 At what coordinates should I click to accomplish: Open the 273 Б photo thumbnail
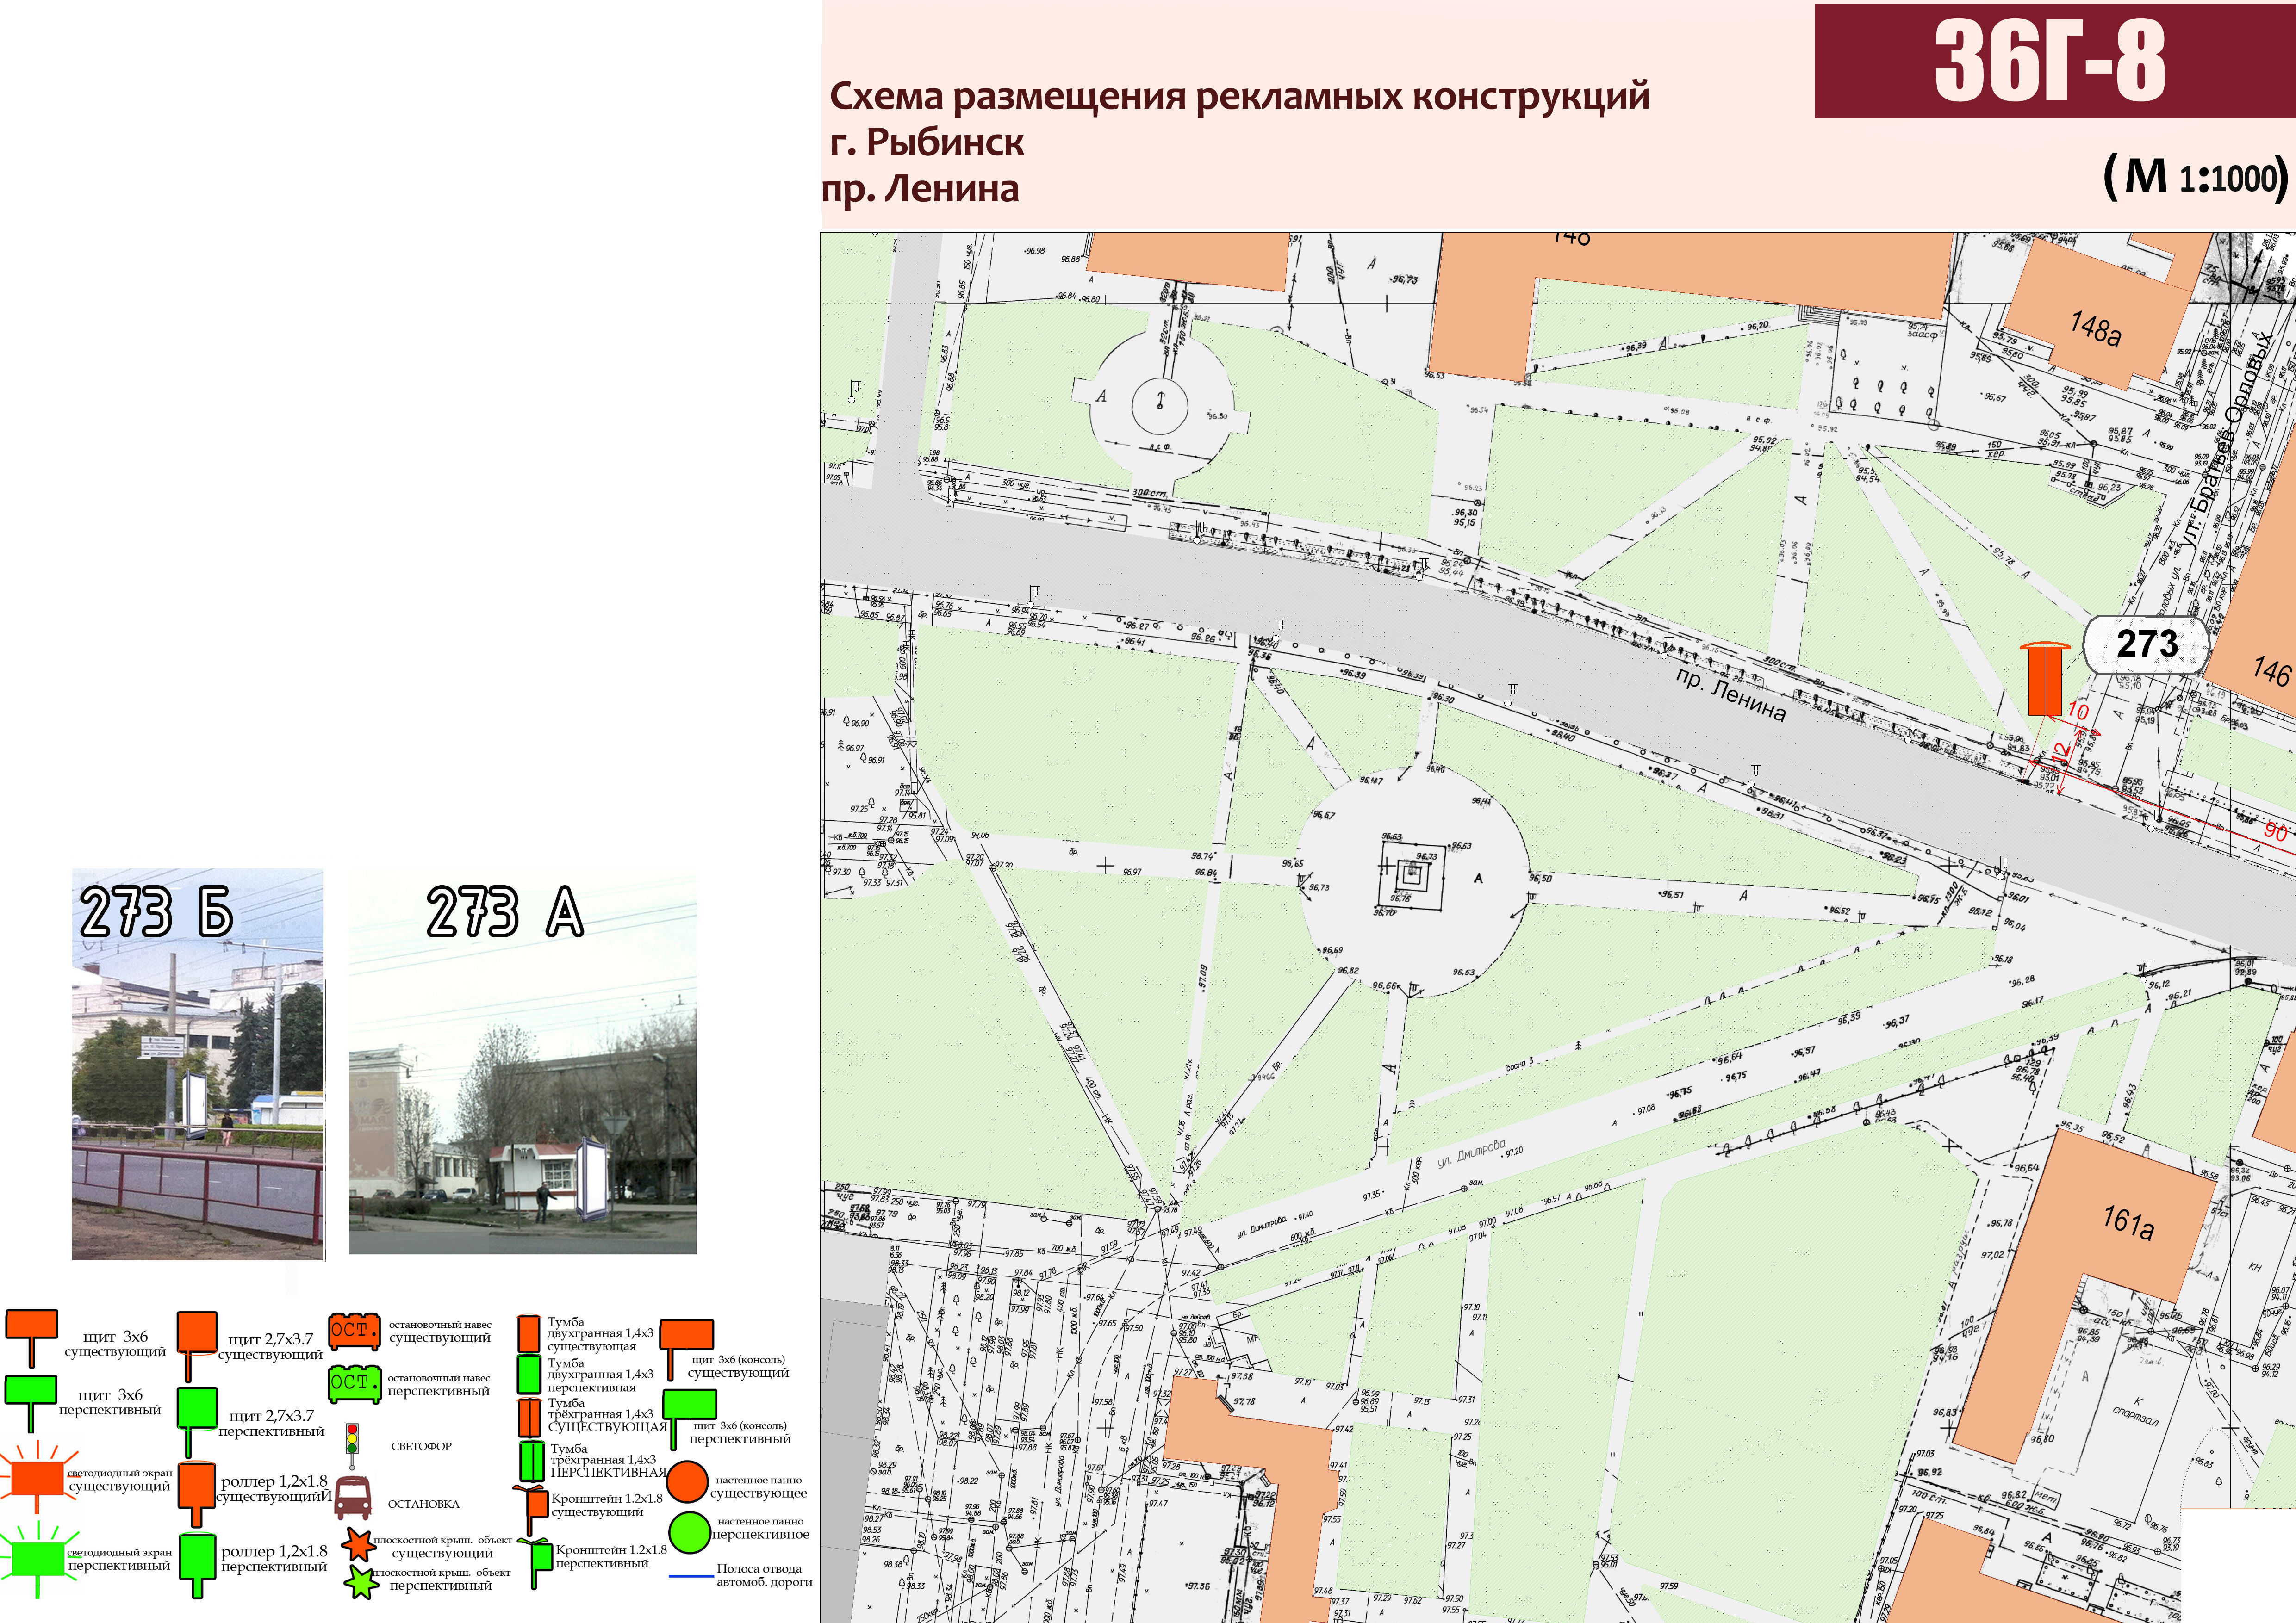point(198,1065)
